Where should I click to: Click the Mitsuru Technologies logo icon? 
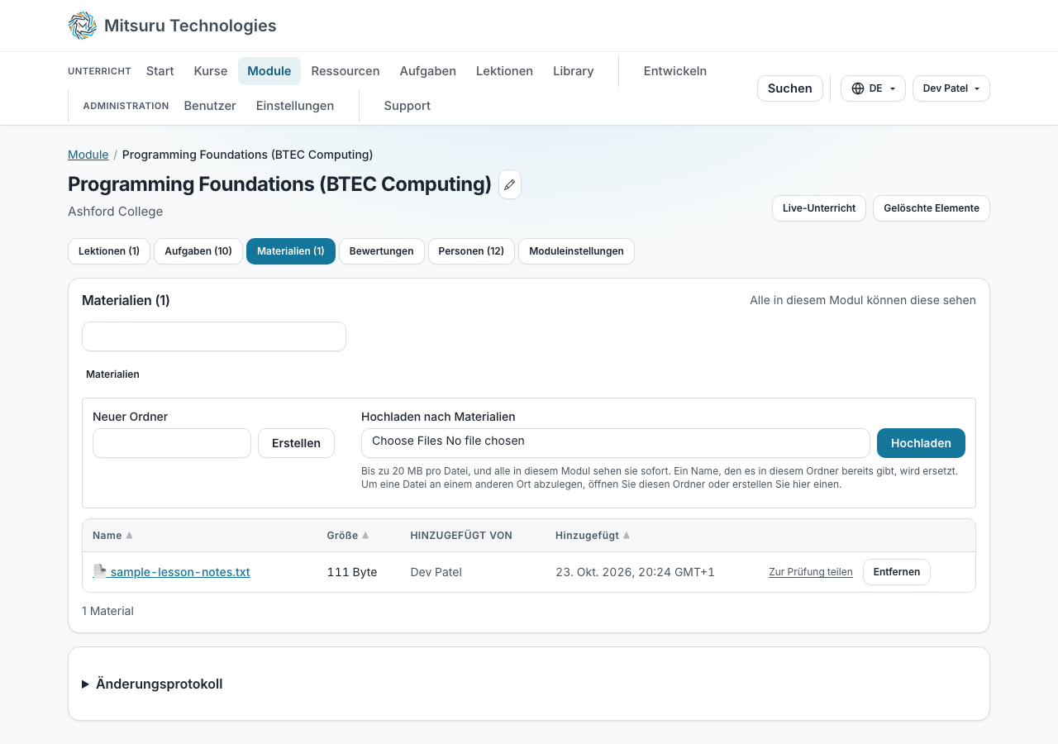click(83, 26)
